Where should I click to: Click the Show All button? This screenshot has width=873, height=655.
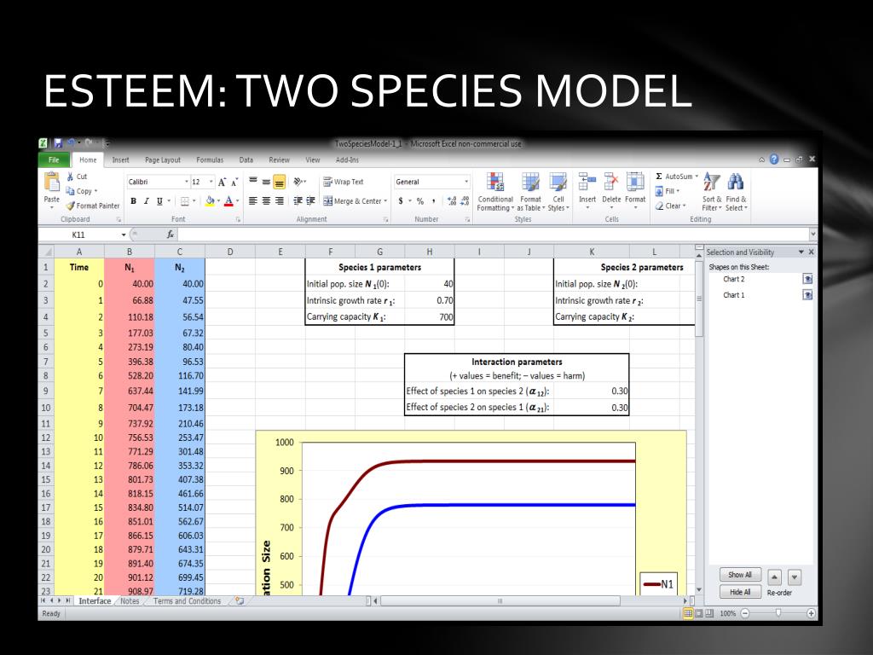pos(740,574)
